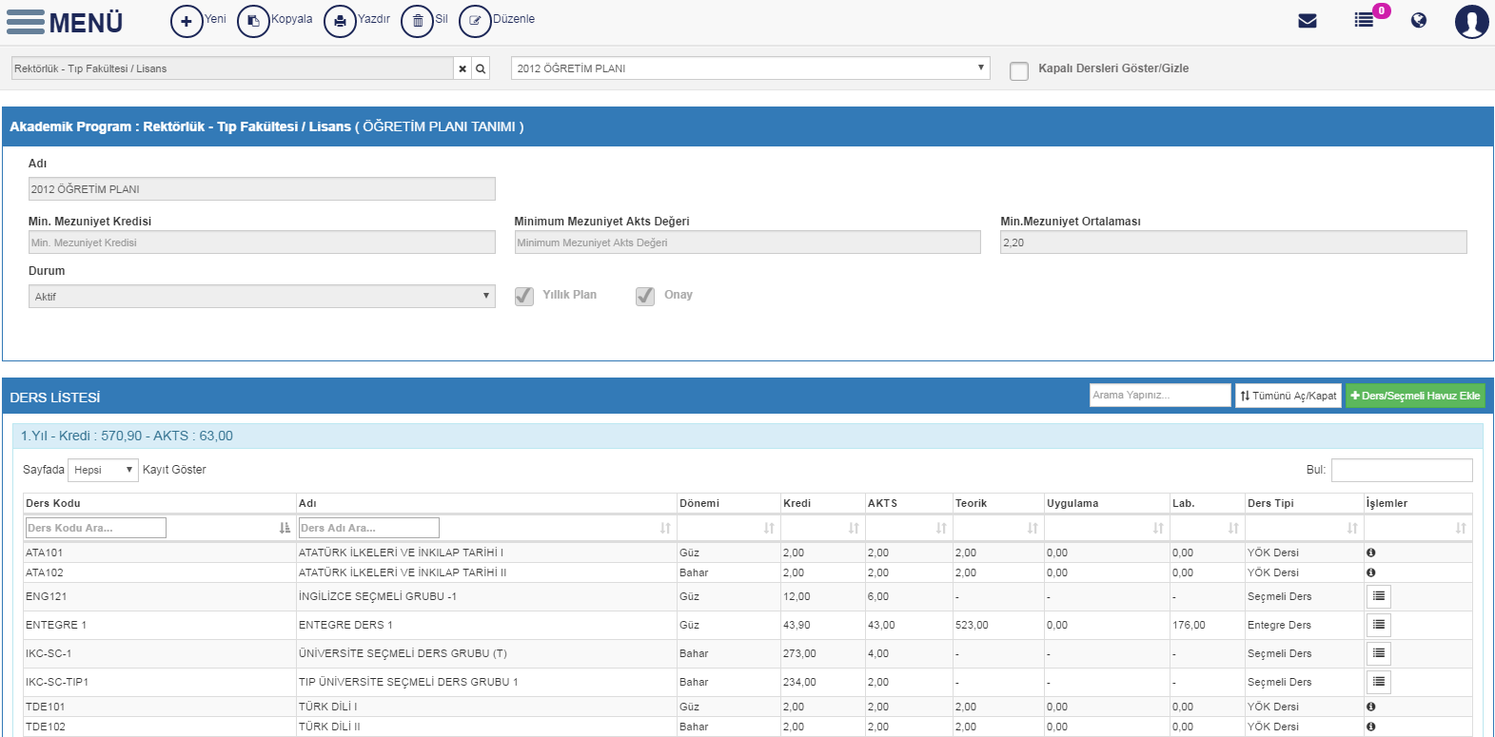The width and height of the screenshot is (1495, 737).
Task: Open the mail envelope icon
Action: (1308, 21)
